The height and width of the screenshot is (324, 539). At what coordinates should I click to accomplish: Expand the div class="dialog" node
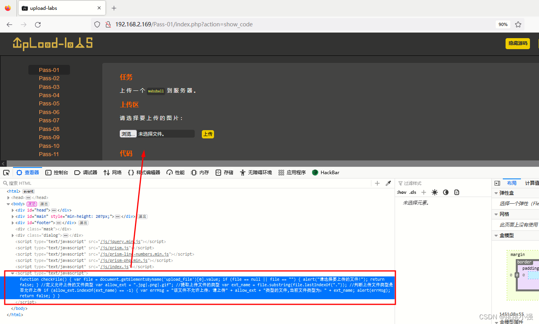[x=13, y=236]
